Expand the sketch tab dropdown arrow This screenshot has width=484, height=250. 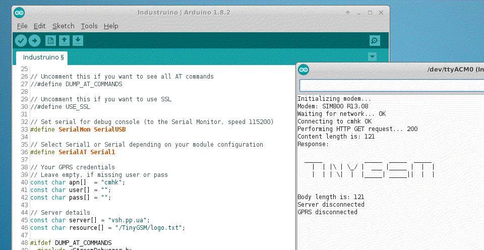click(x=372, y=57)
